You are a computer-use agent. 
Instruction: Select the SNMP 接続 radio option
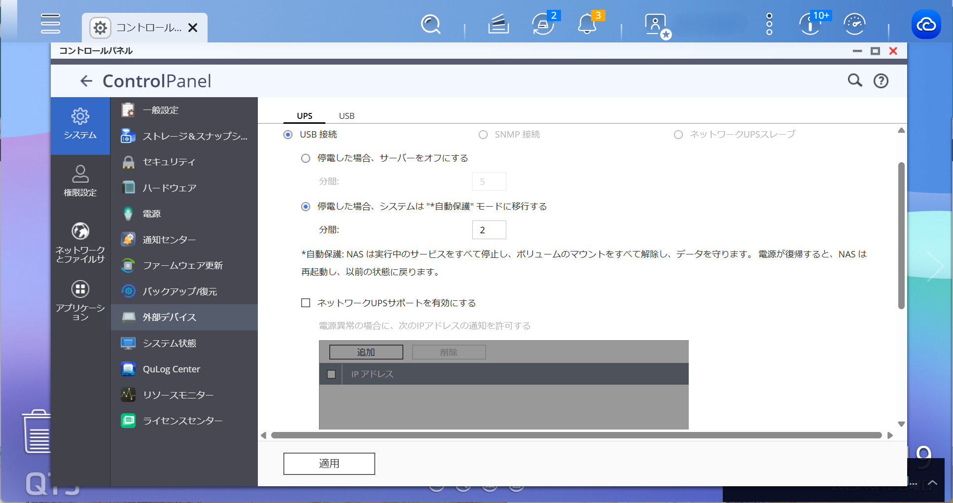point(483,135)
